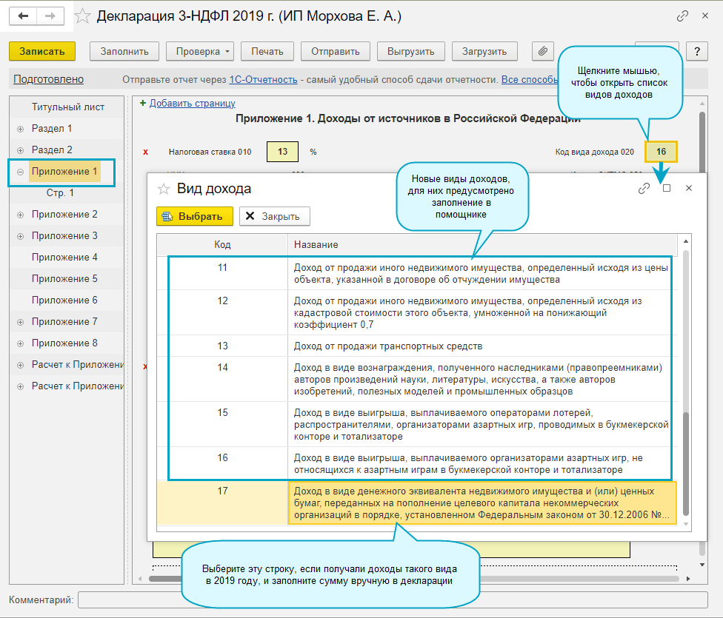723x618 pixels.
Task: Go forward with the right arrow button
Action: [50, 16]
